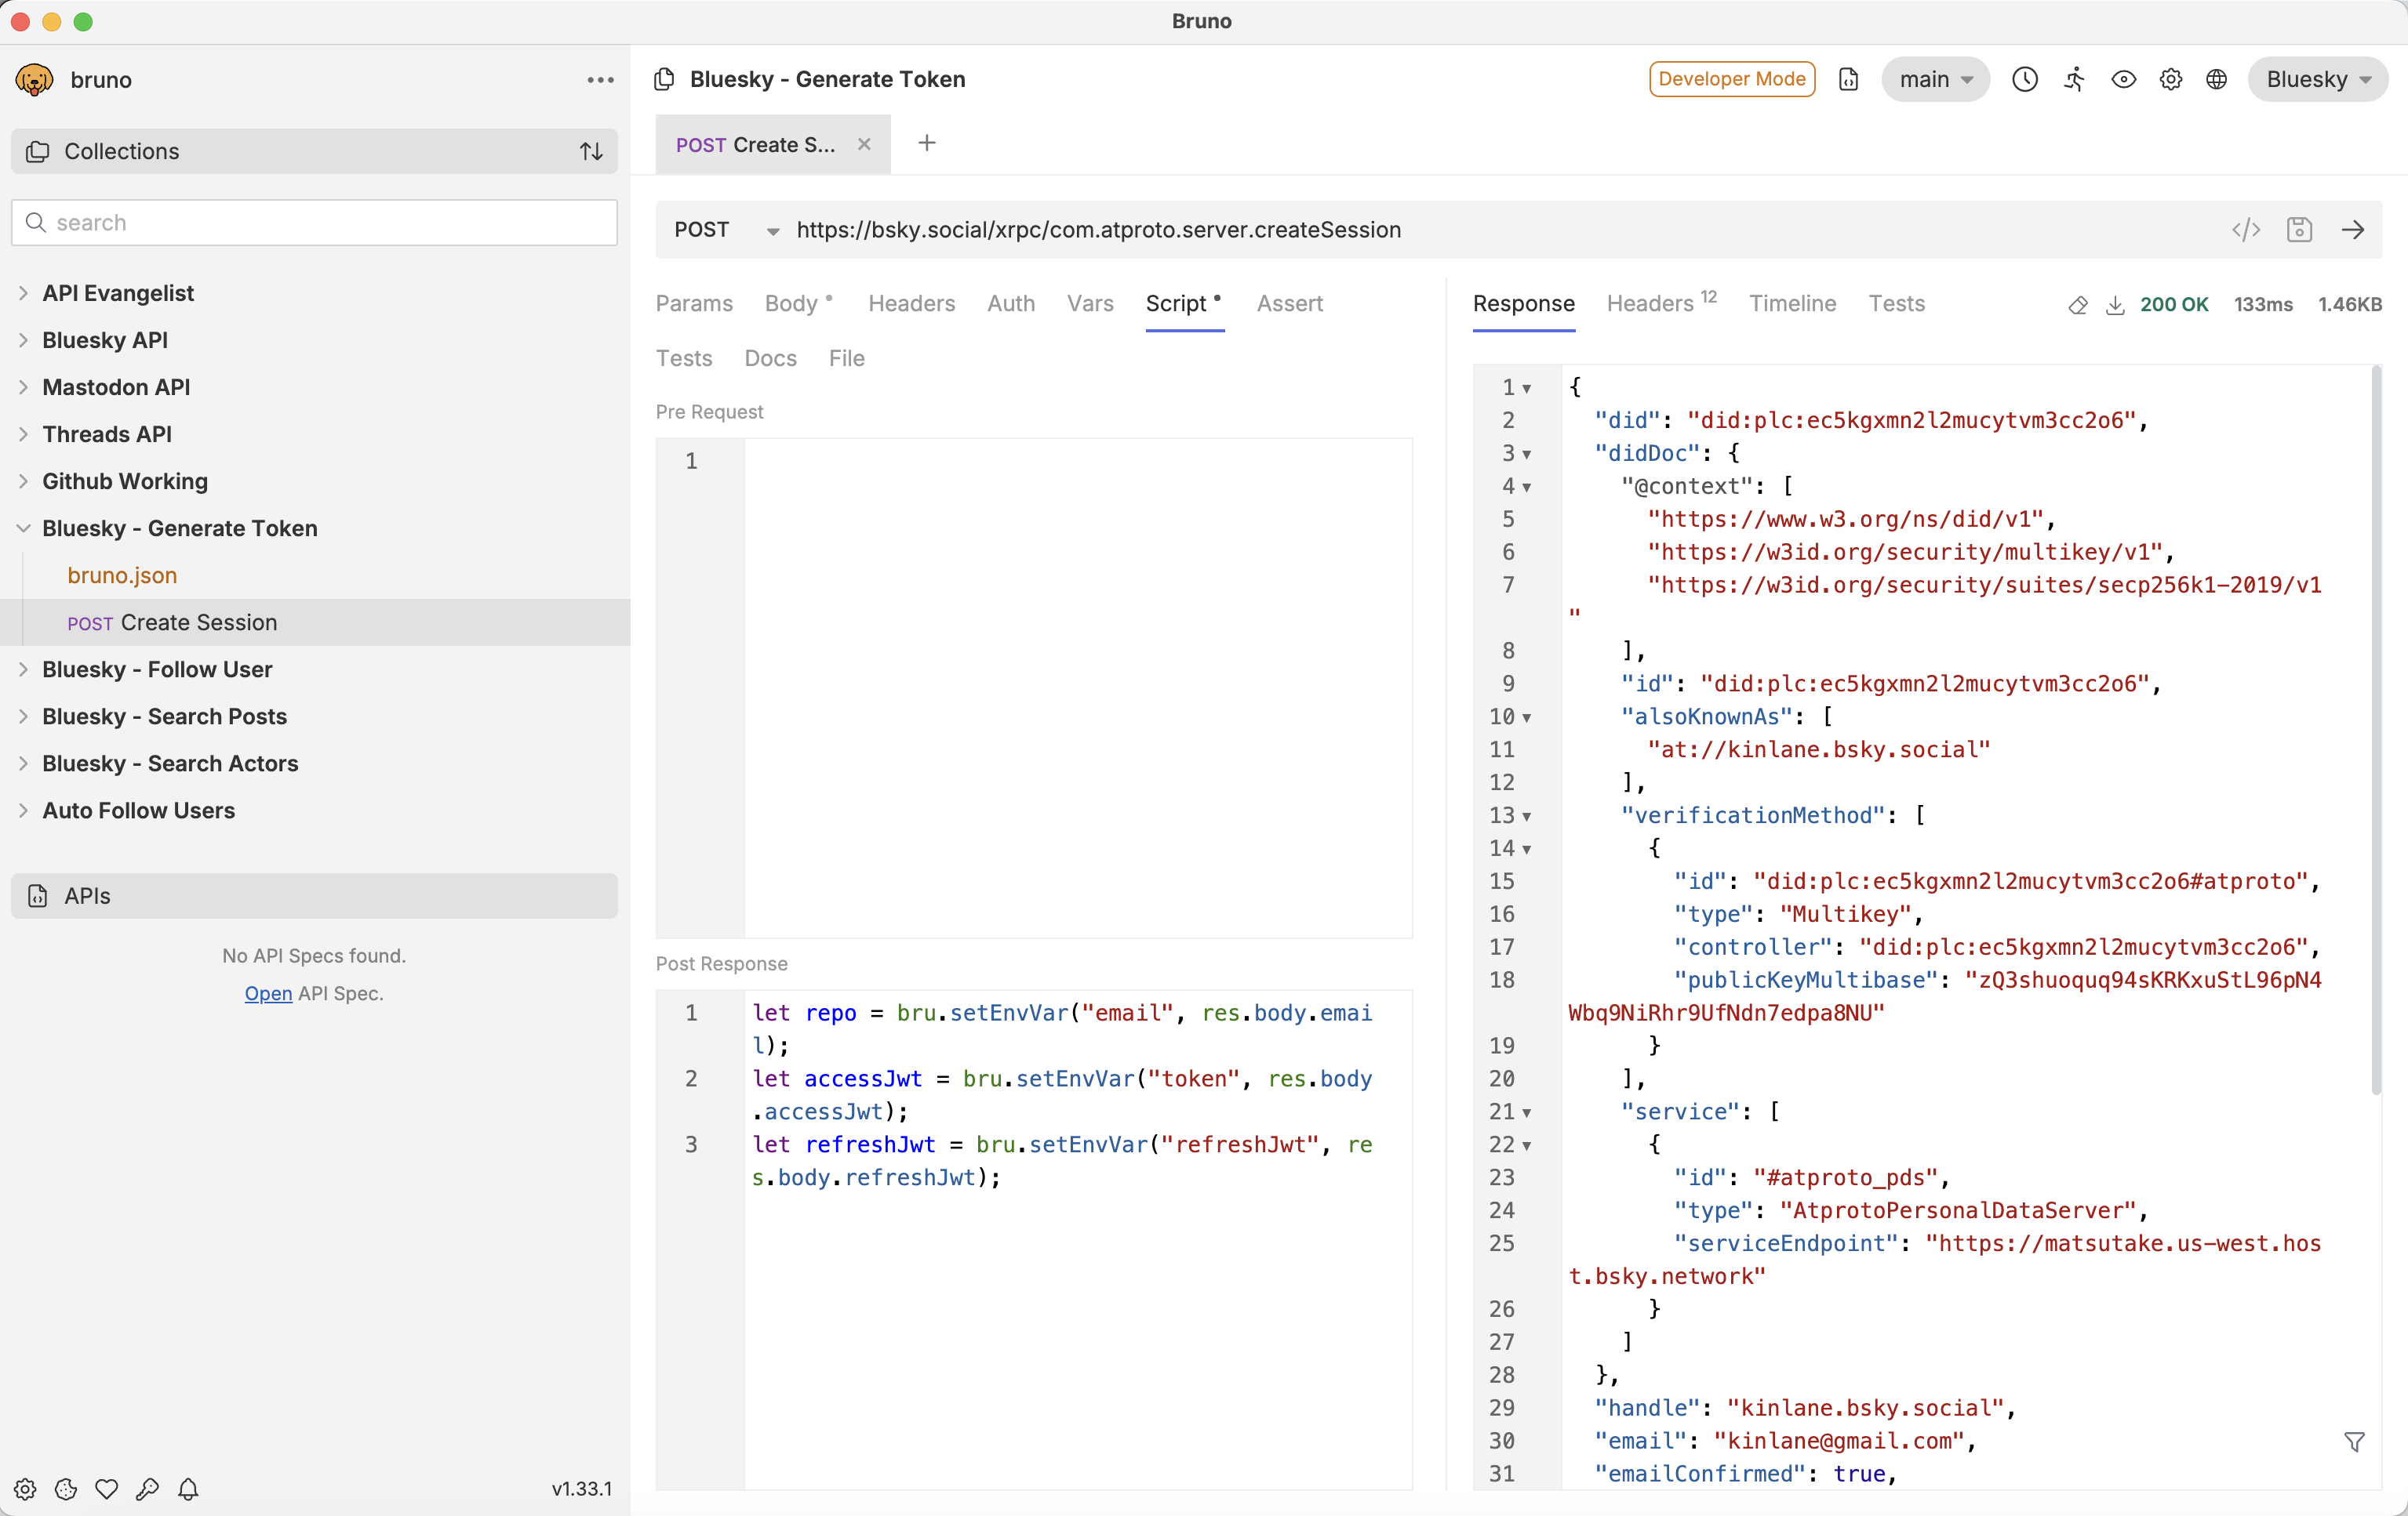Click the collections search field
Screen dimensions: 2408x1516
point(313,222)
